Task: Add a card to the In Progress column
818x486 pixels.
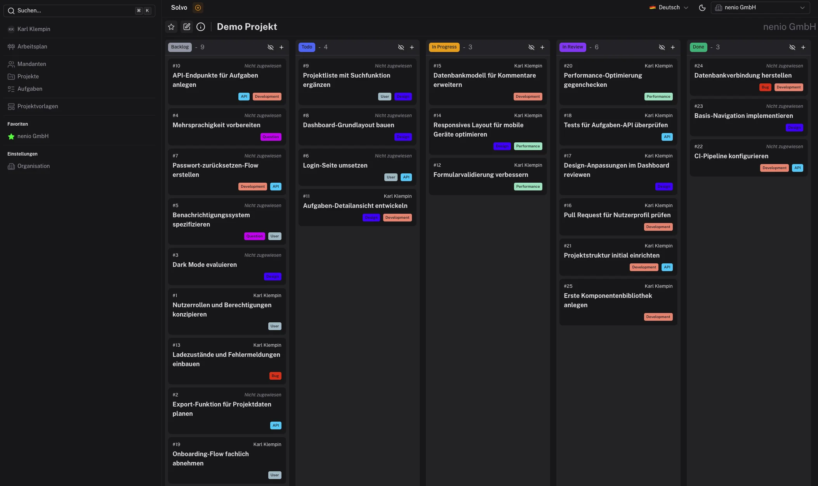Action: [x=542, y=47]
